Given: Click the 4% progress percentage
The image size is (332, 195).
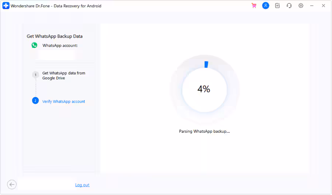Looking at the screenshot, I should [204, 89].
